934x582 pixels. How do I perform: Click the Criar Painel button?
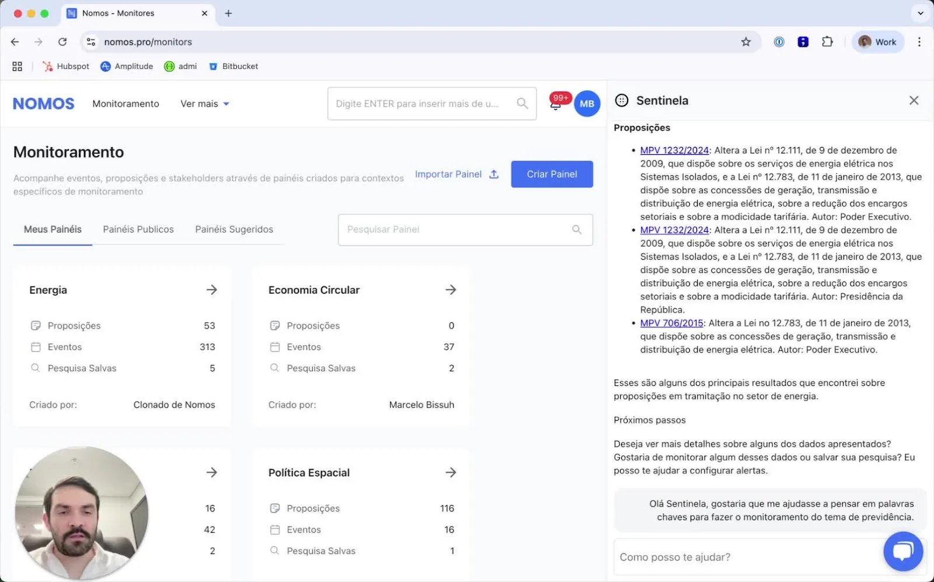pos(552,174)
